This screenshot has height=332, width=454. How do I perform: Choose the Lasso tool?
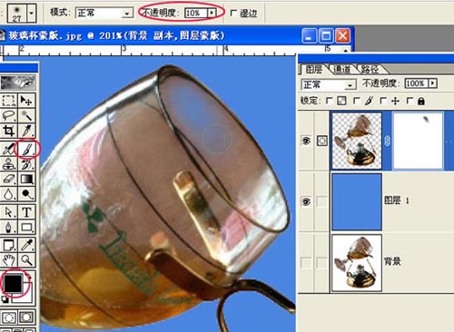pyautogui.click(x=9, y=115)
